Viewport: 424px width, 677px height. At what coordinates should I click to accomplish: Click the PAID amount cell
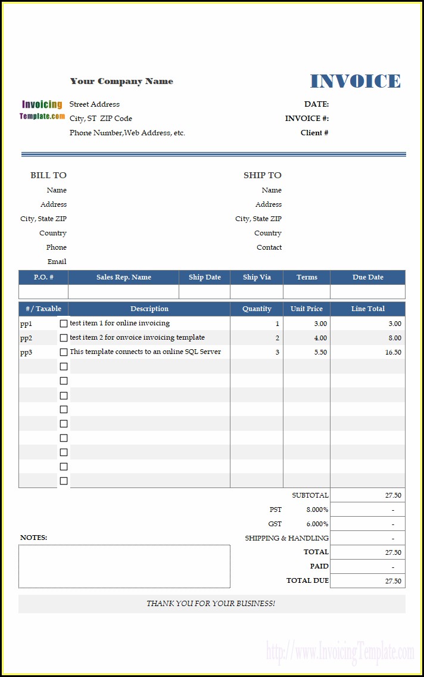coord(368,567)
